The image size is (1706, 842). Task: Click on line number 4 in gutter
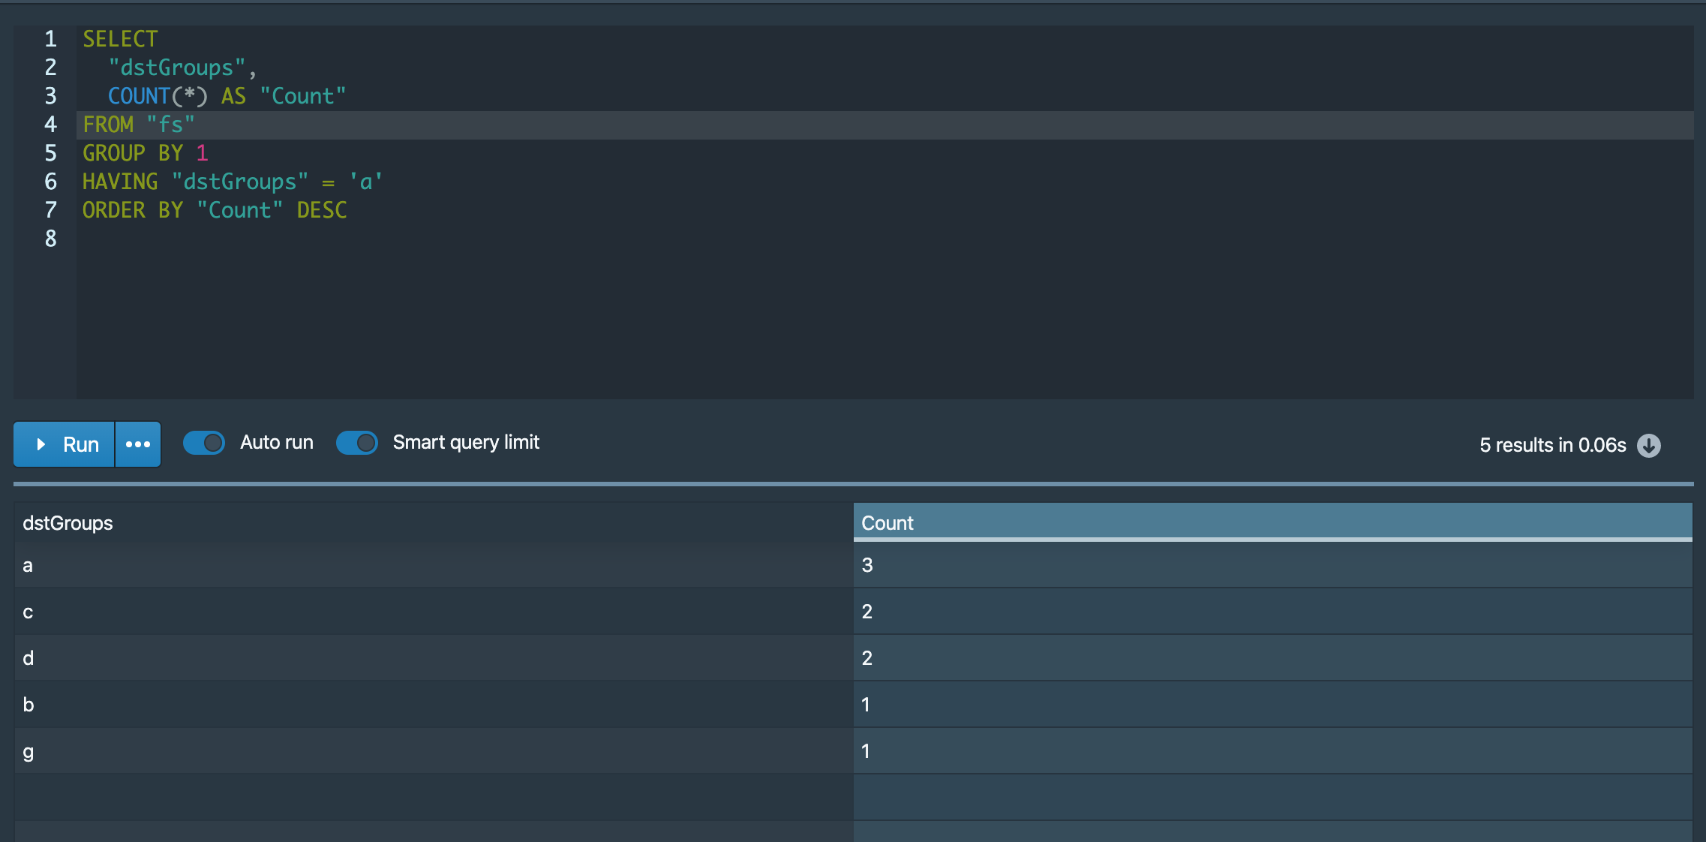coord(50,125)
